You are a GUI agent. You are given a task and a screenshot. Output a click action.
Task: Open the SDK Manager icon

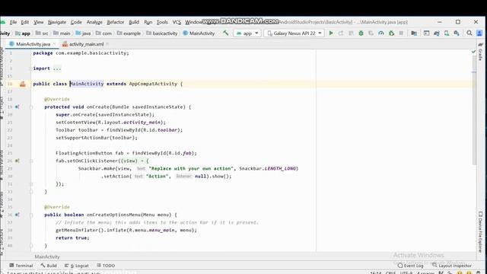tap(457, 33)
